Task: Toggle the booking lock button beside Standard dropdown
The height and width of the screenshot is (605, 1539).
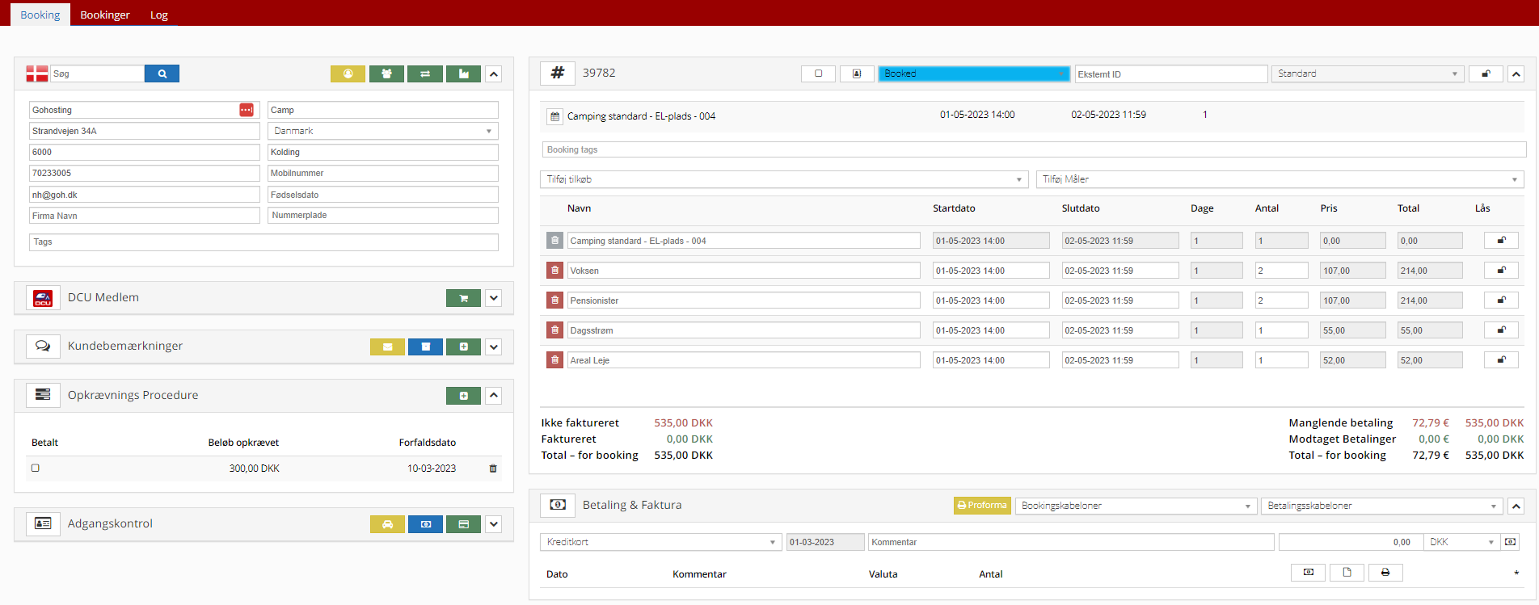Action: pyautogui.click(x=1486, y=74)
